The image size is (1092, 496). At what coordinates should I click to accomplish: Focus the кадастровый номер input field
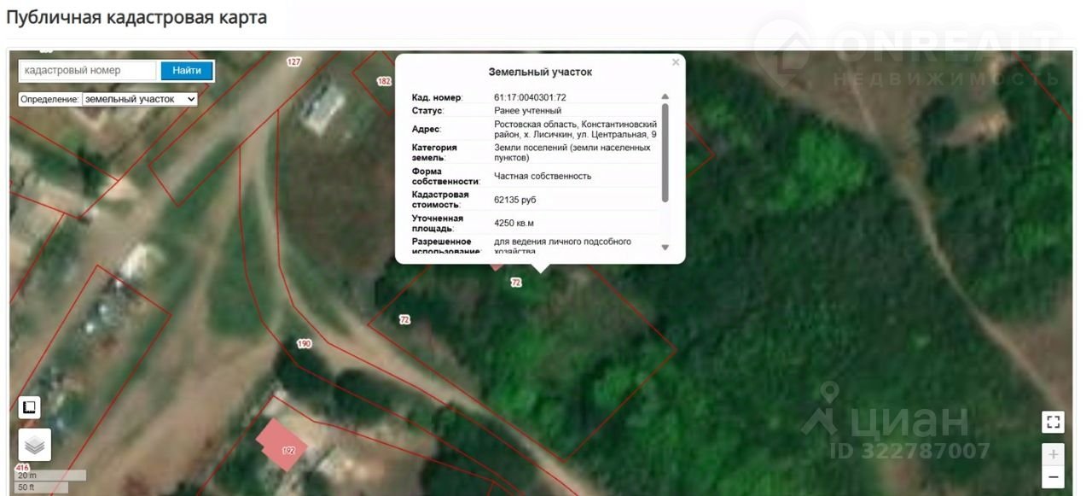(x=88, y=71)
